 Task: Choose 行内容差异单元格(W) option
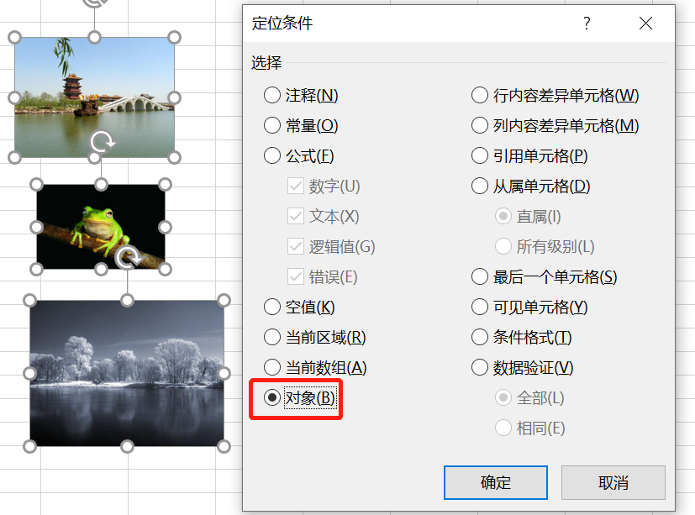(x=555, y=95)
